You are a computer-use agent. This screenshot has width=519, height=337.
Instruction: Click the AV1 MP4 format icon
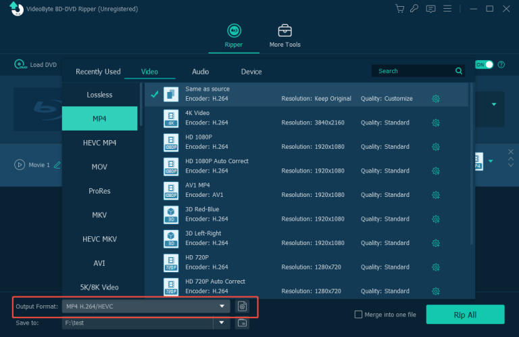[x=171, y=191]
